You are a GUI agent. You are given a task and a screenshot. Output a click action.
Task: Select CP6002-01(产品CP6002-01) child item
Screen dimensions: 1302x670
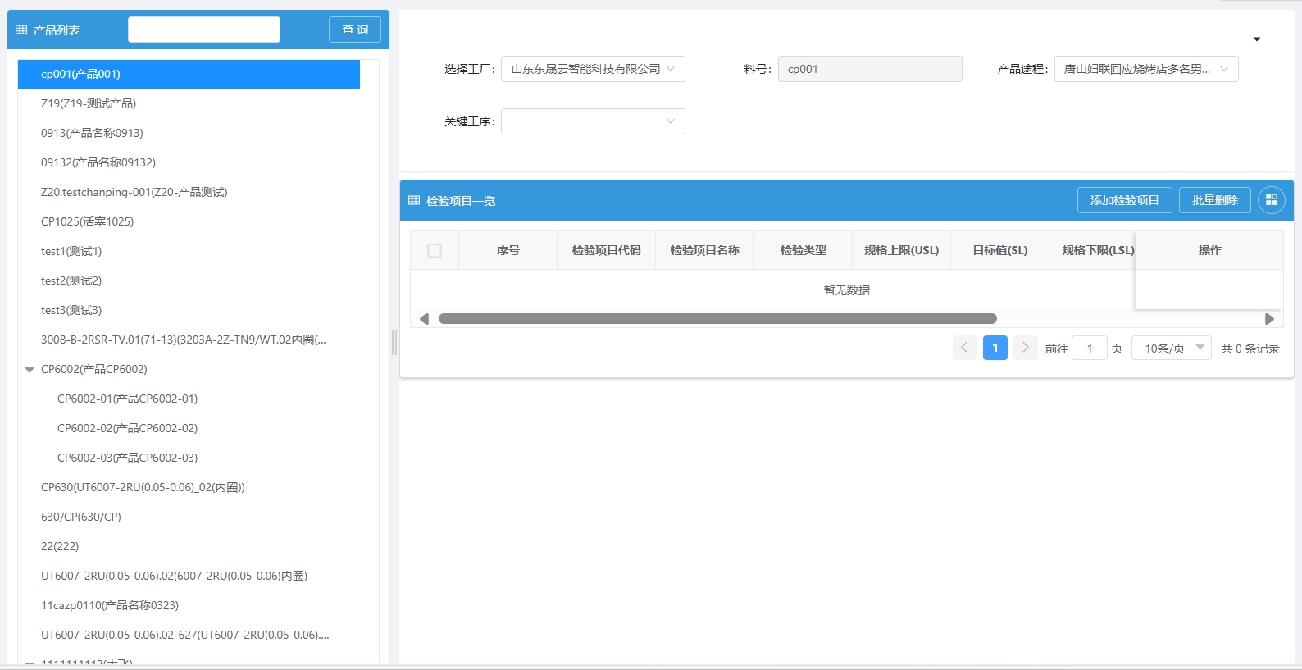(x=127, y=399)
